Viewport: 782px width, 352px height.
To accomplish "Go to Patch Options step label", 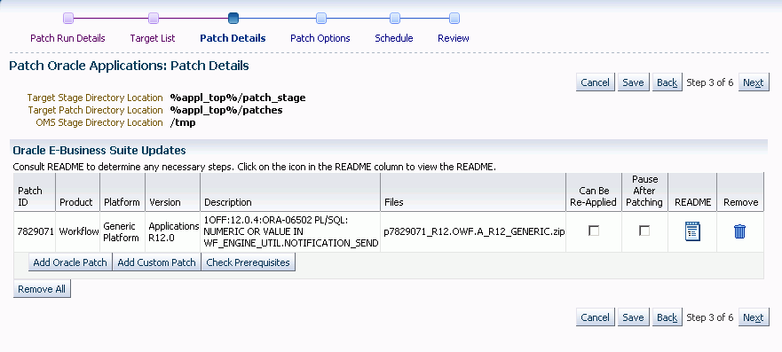I will click(320, 38).
